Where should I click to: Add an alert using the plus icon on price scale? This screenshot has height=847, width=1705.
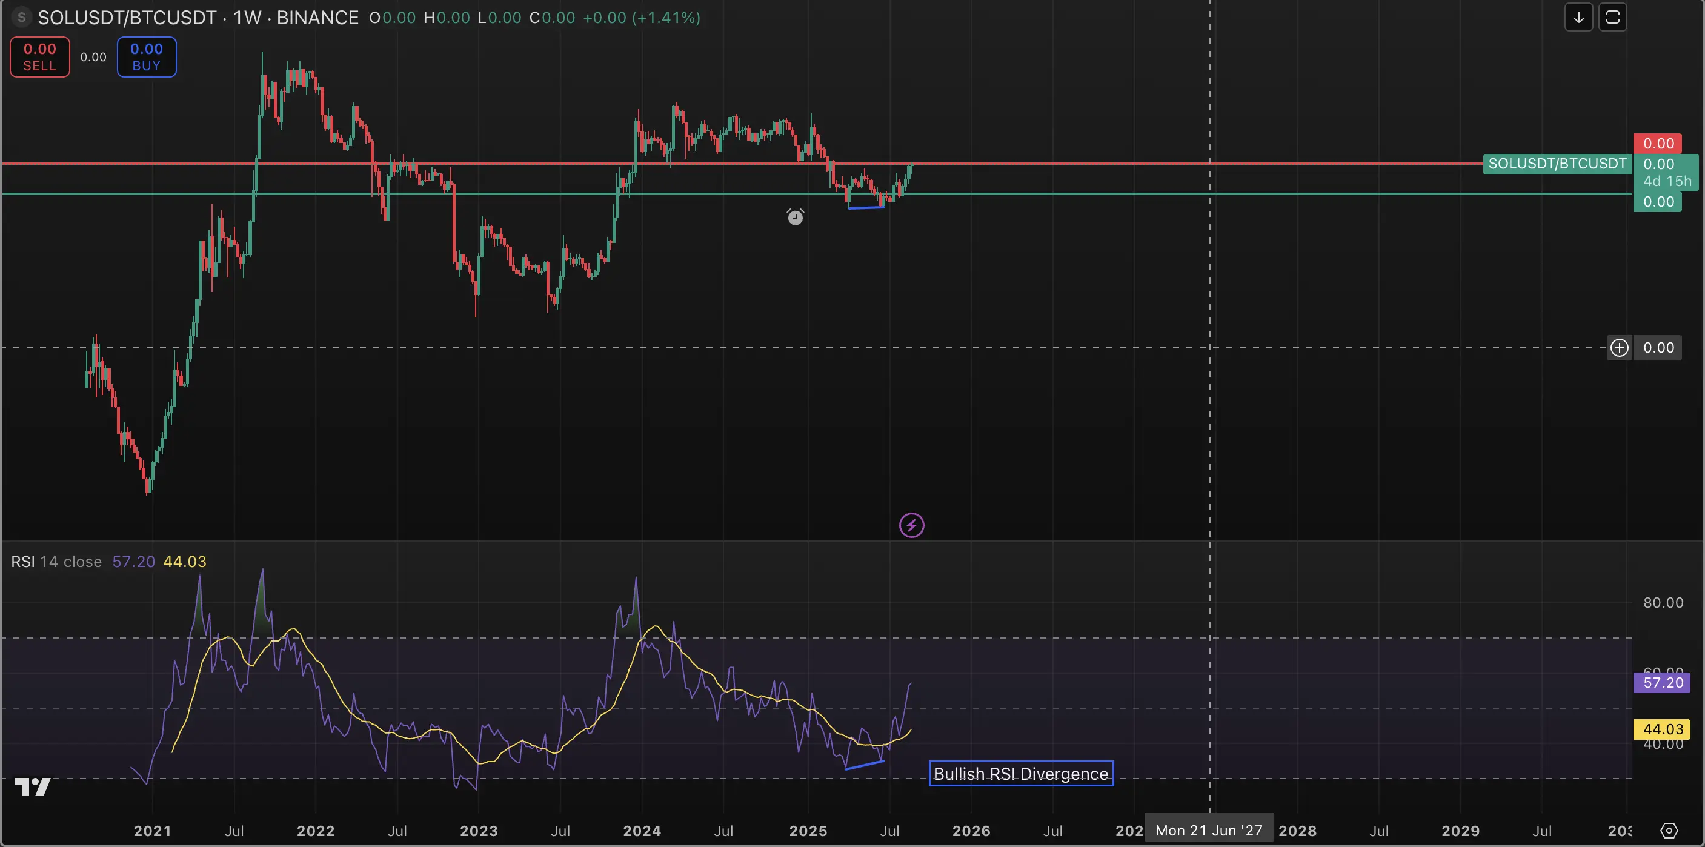(x=1619, y=347)
